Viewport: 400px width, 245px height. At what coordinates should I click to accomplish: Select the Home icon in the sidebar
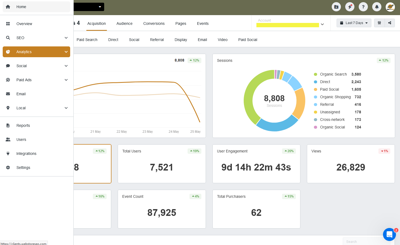[8, 7]
